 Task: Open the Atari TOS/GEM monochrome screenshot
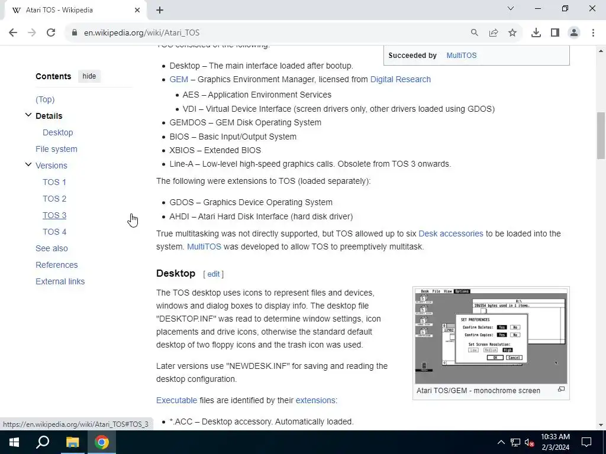click(x=491, y=336)
